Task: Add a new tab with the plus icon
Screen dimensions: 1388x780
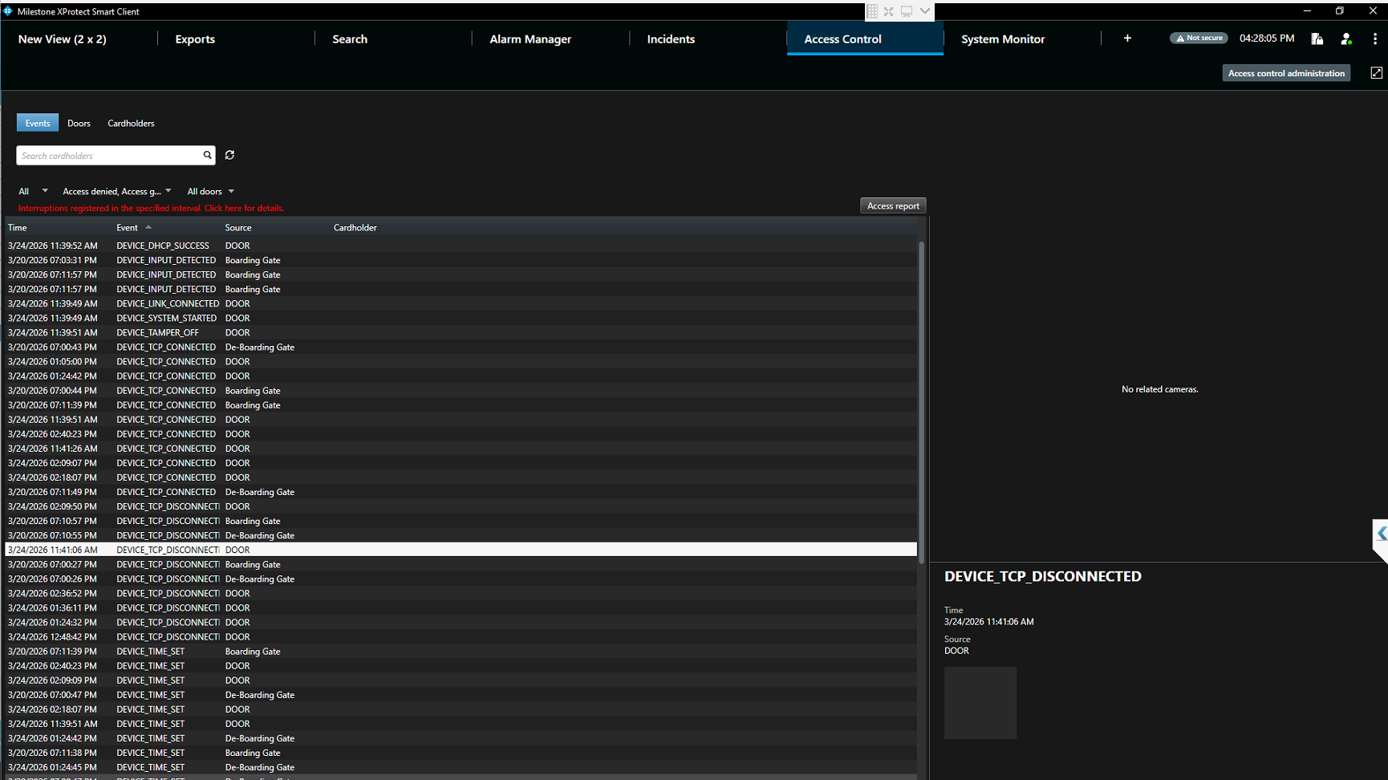Action: [x=1127, y=39]
